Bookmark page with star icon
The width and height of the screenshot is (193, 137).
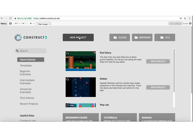185,18
